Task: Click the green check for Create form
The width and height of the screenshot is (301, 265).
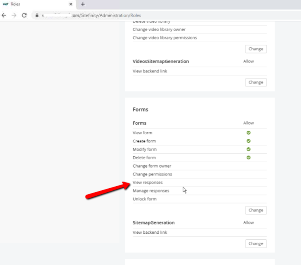Action: pos(249,141)
